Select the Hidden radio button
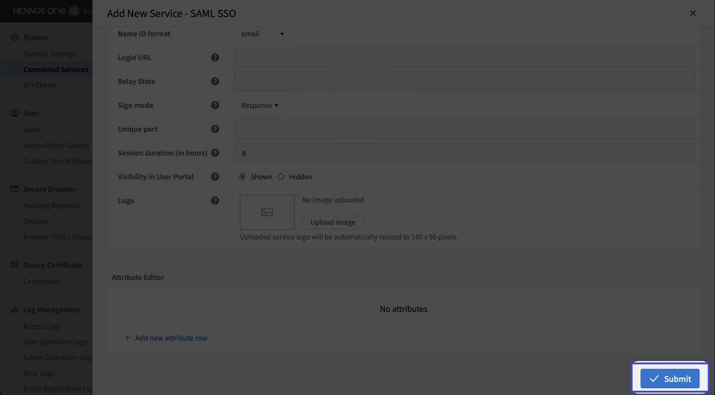This screenshot has width=715, height=395. (281, 177)
